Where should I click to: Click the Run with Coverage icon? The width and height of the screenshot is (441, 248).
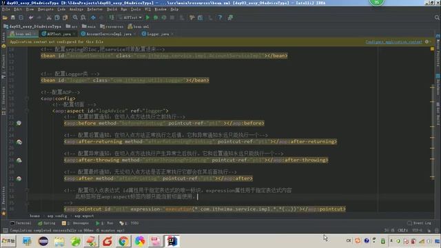(x=164, y=18)
